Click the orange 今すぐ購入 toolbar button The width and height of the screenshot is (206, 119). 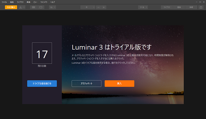(11, 7)
